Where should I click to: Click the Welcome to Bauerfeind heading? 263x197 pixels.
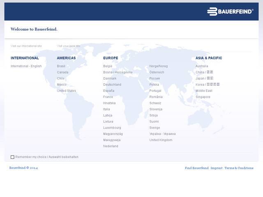click(x=34, y=29)
